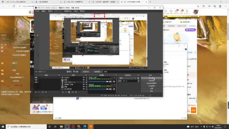The width and height of the screenshot is (229, 129).
Task: Open settings gear of desktop audio channel
Action: 114,89
